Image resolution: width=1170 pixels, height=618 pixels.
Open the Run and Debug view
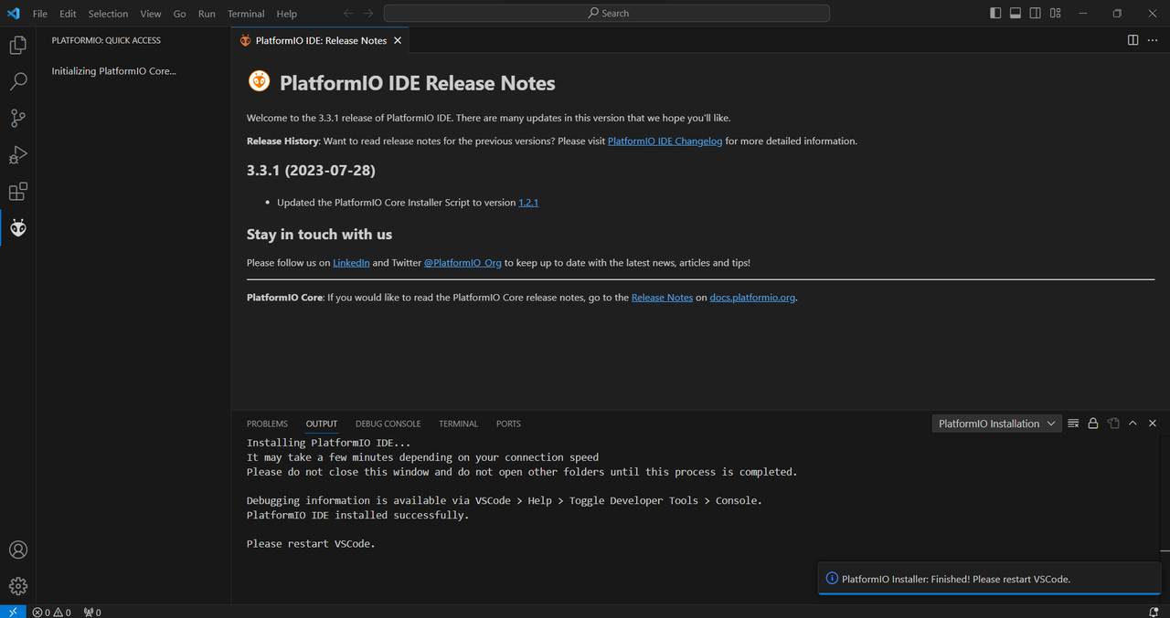point(18,154)
